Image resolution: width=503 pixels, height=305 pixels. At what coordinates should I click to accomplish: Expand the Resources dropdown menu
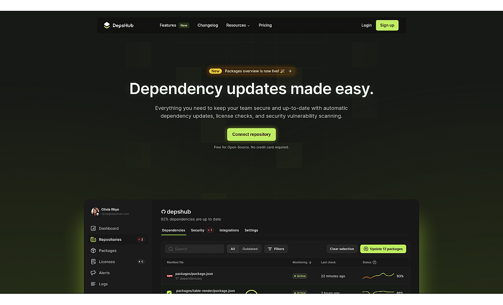tap(238, 25)
